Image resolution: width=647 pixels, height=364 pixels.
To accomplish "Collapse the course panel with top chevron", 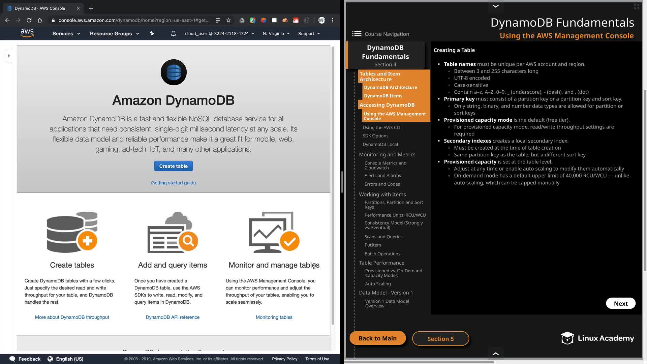I will [495, 6].
